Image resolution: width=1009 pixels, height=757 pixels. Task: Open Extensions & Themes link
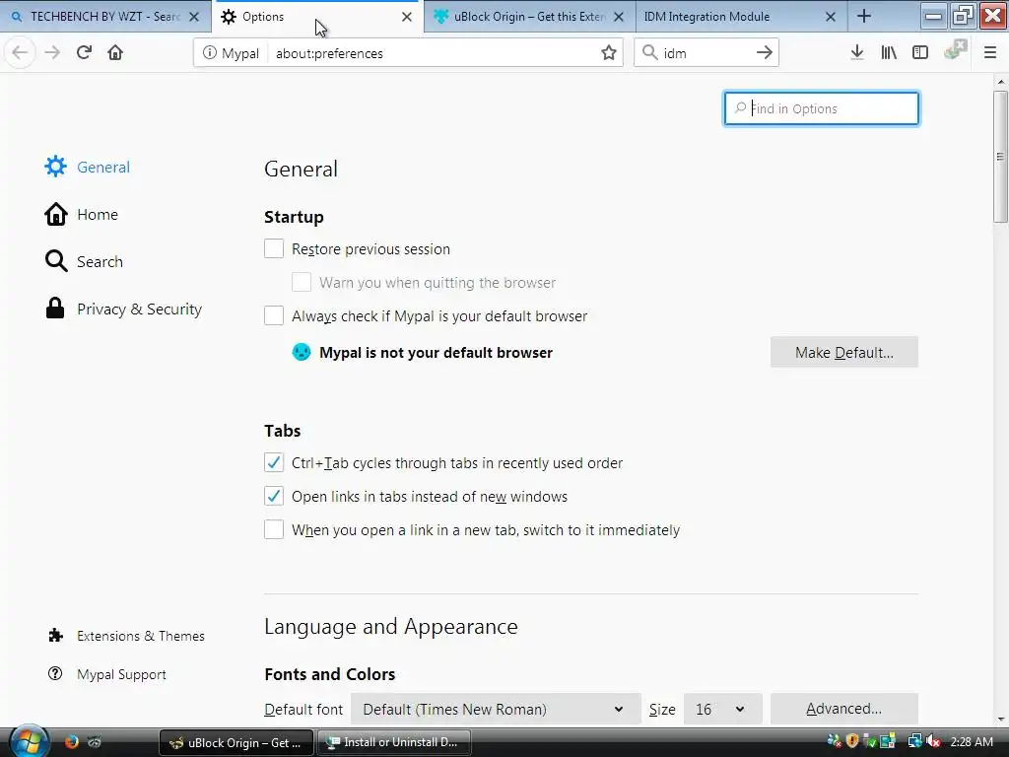coord(127,636)
